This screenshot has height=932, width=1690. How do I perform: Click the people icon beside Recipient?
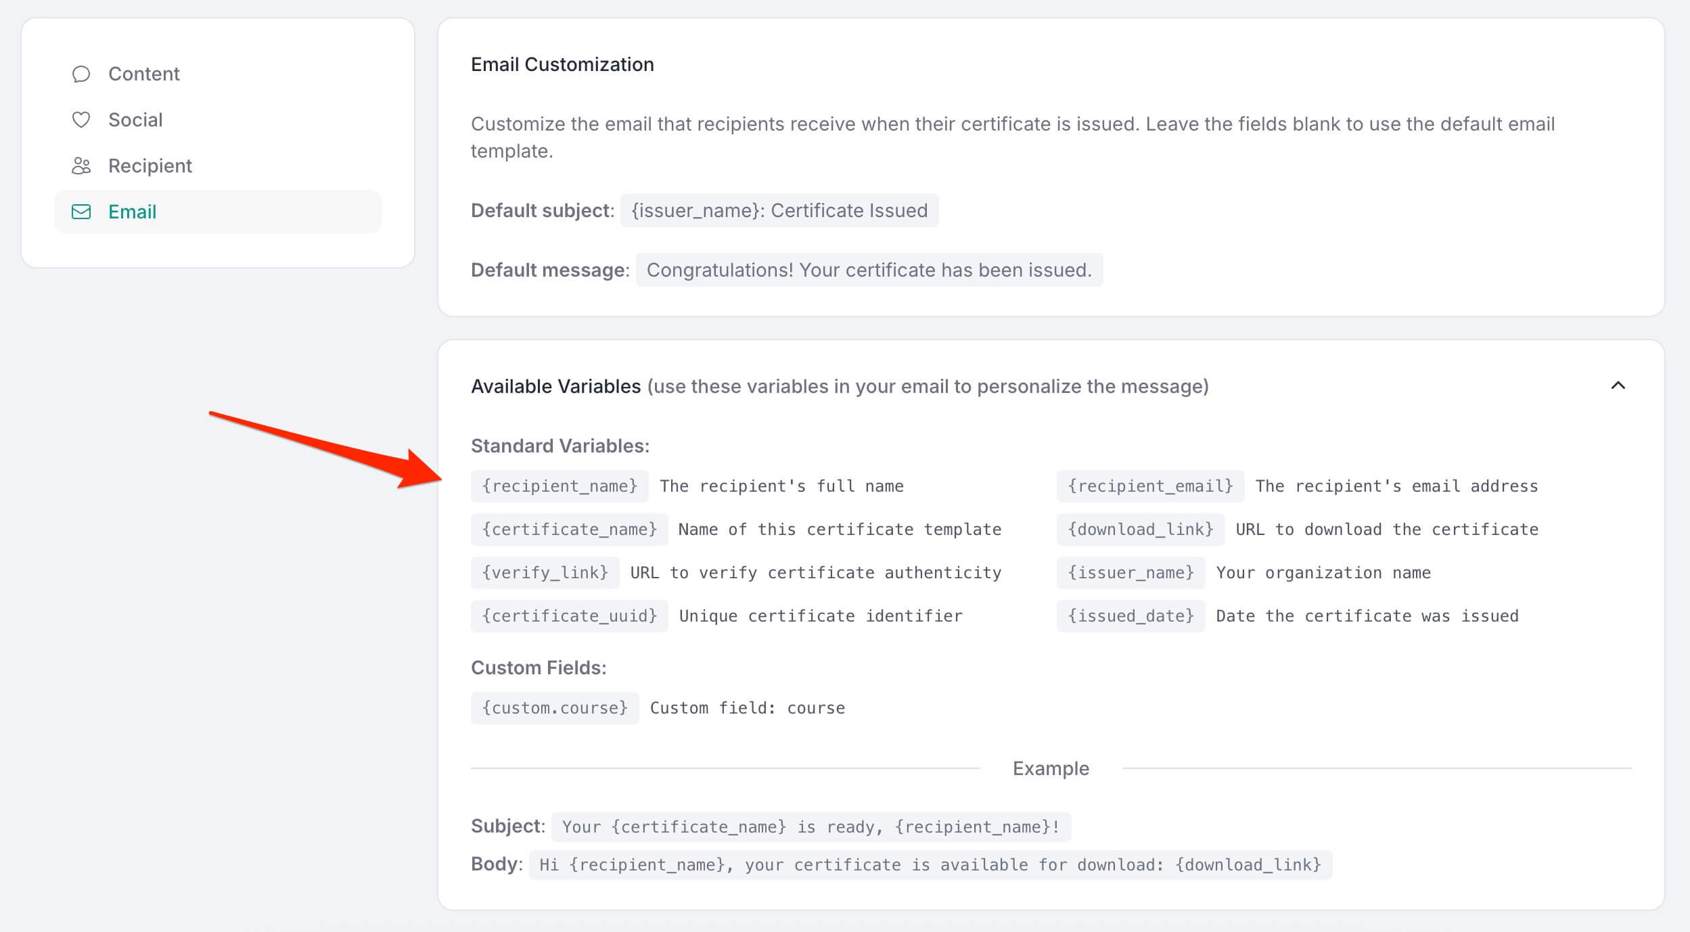(81, 165)
